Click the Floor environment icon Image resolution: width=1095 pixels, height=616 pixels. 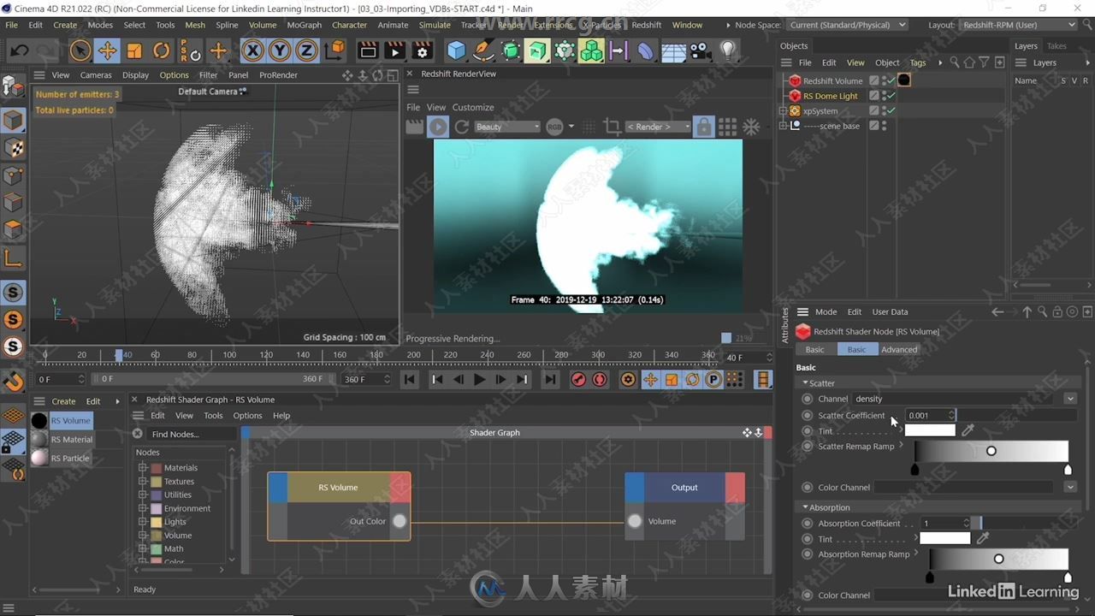pyautogui.click(x=673, y=50)
